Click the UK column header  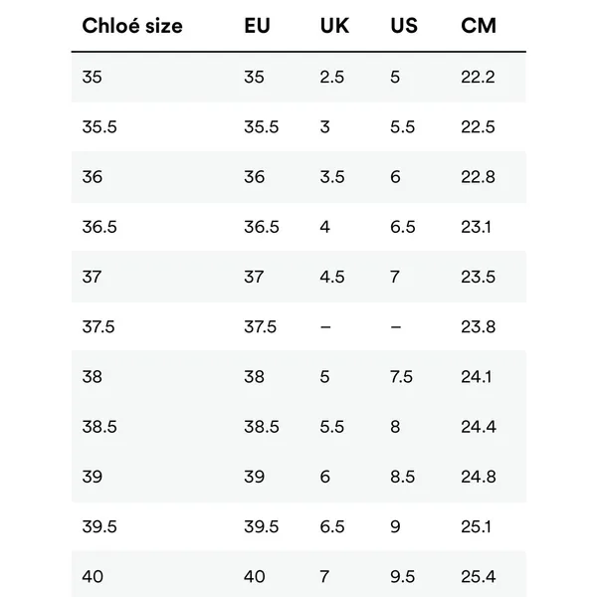tap(334, 26)
